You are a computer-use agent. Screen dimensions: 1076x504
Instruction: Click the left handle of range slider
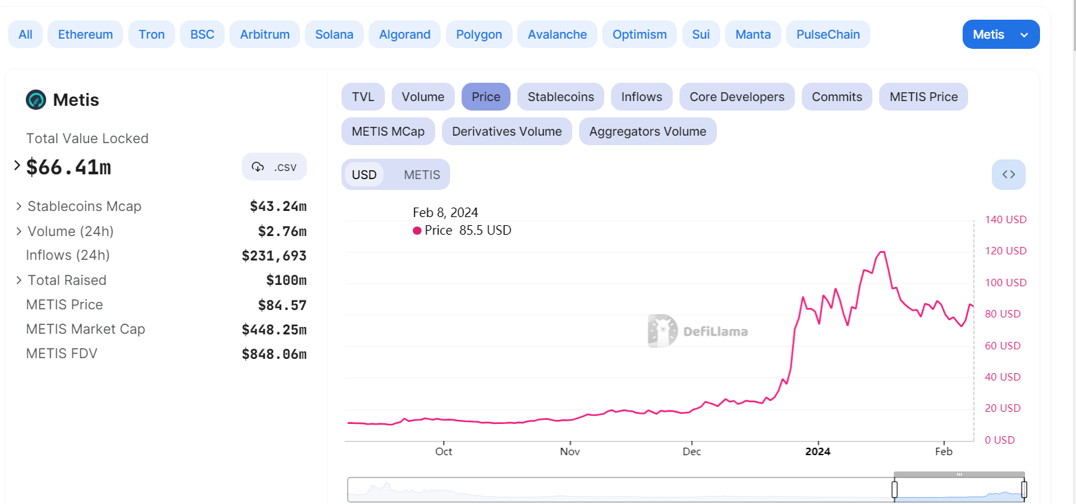coord(895,489)
